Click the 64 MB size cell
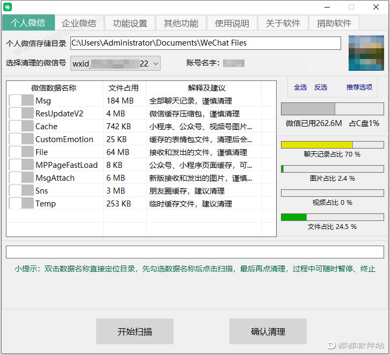 pos(118,152)
